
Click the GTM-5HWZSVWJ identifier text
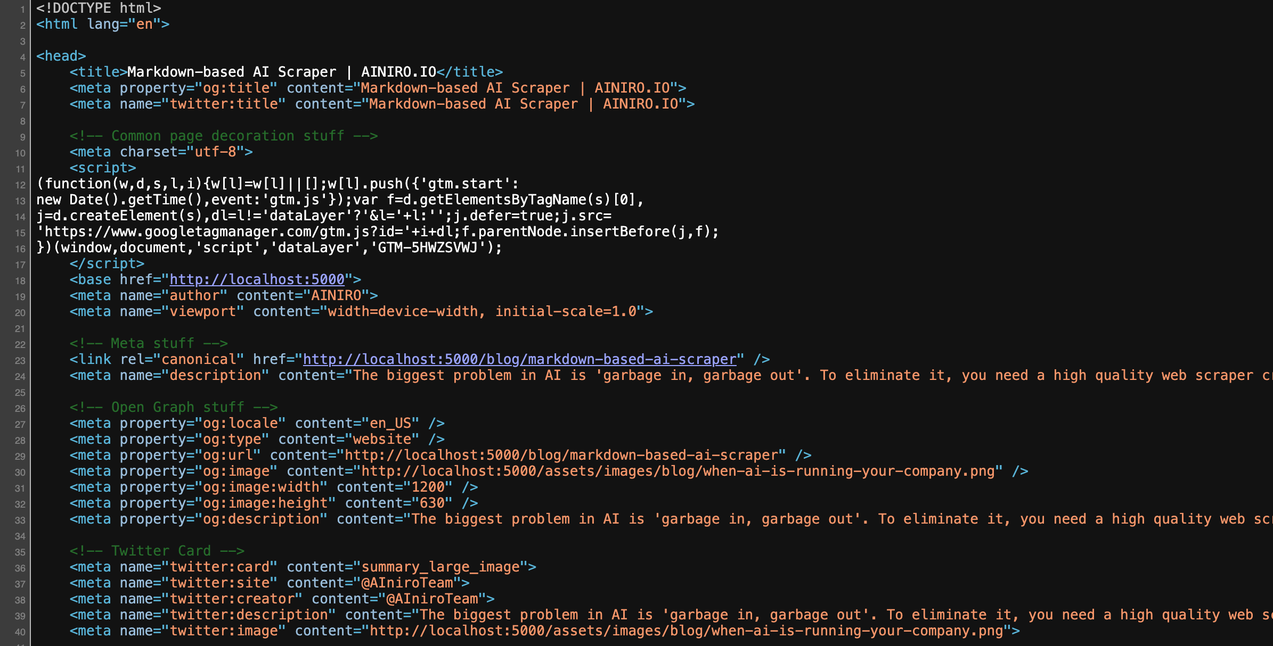click(428, 247)
